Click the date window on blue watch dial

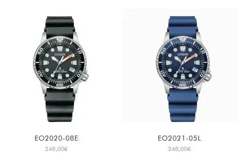pyautogui.click(x=195, y=70)
